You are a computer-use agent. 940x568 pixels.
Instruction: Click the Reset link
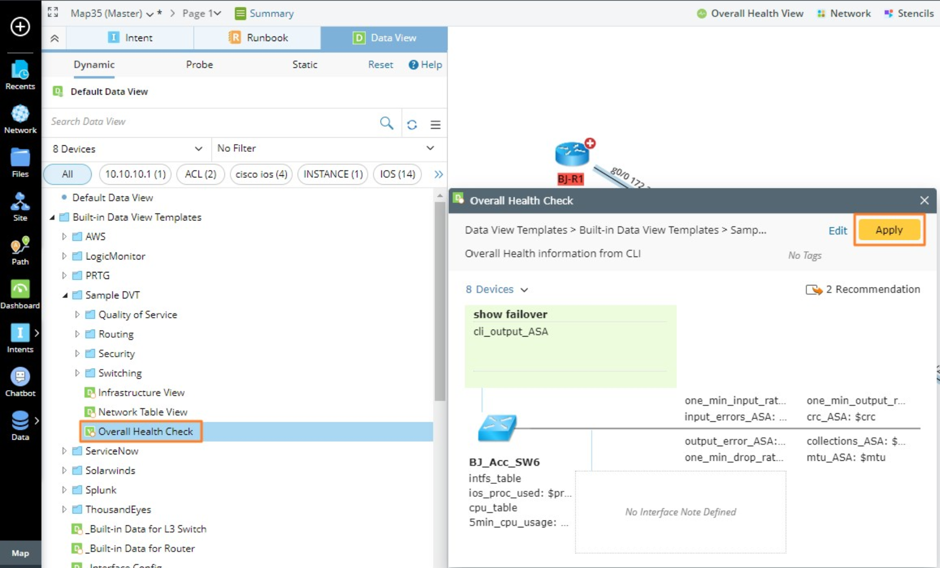(380, 65)
